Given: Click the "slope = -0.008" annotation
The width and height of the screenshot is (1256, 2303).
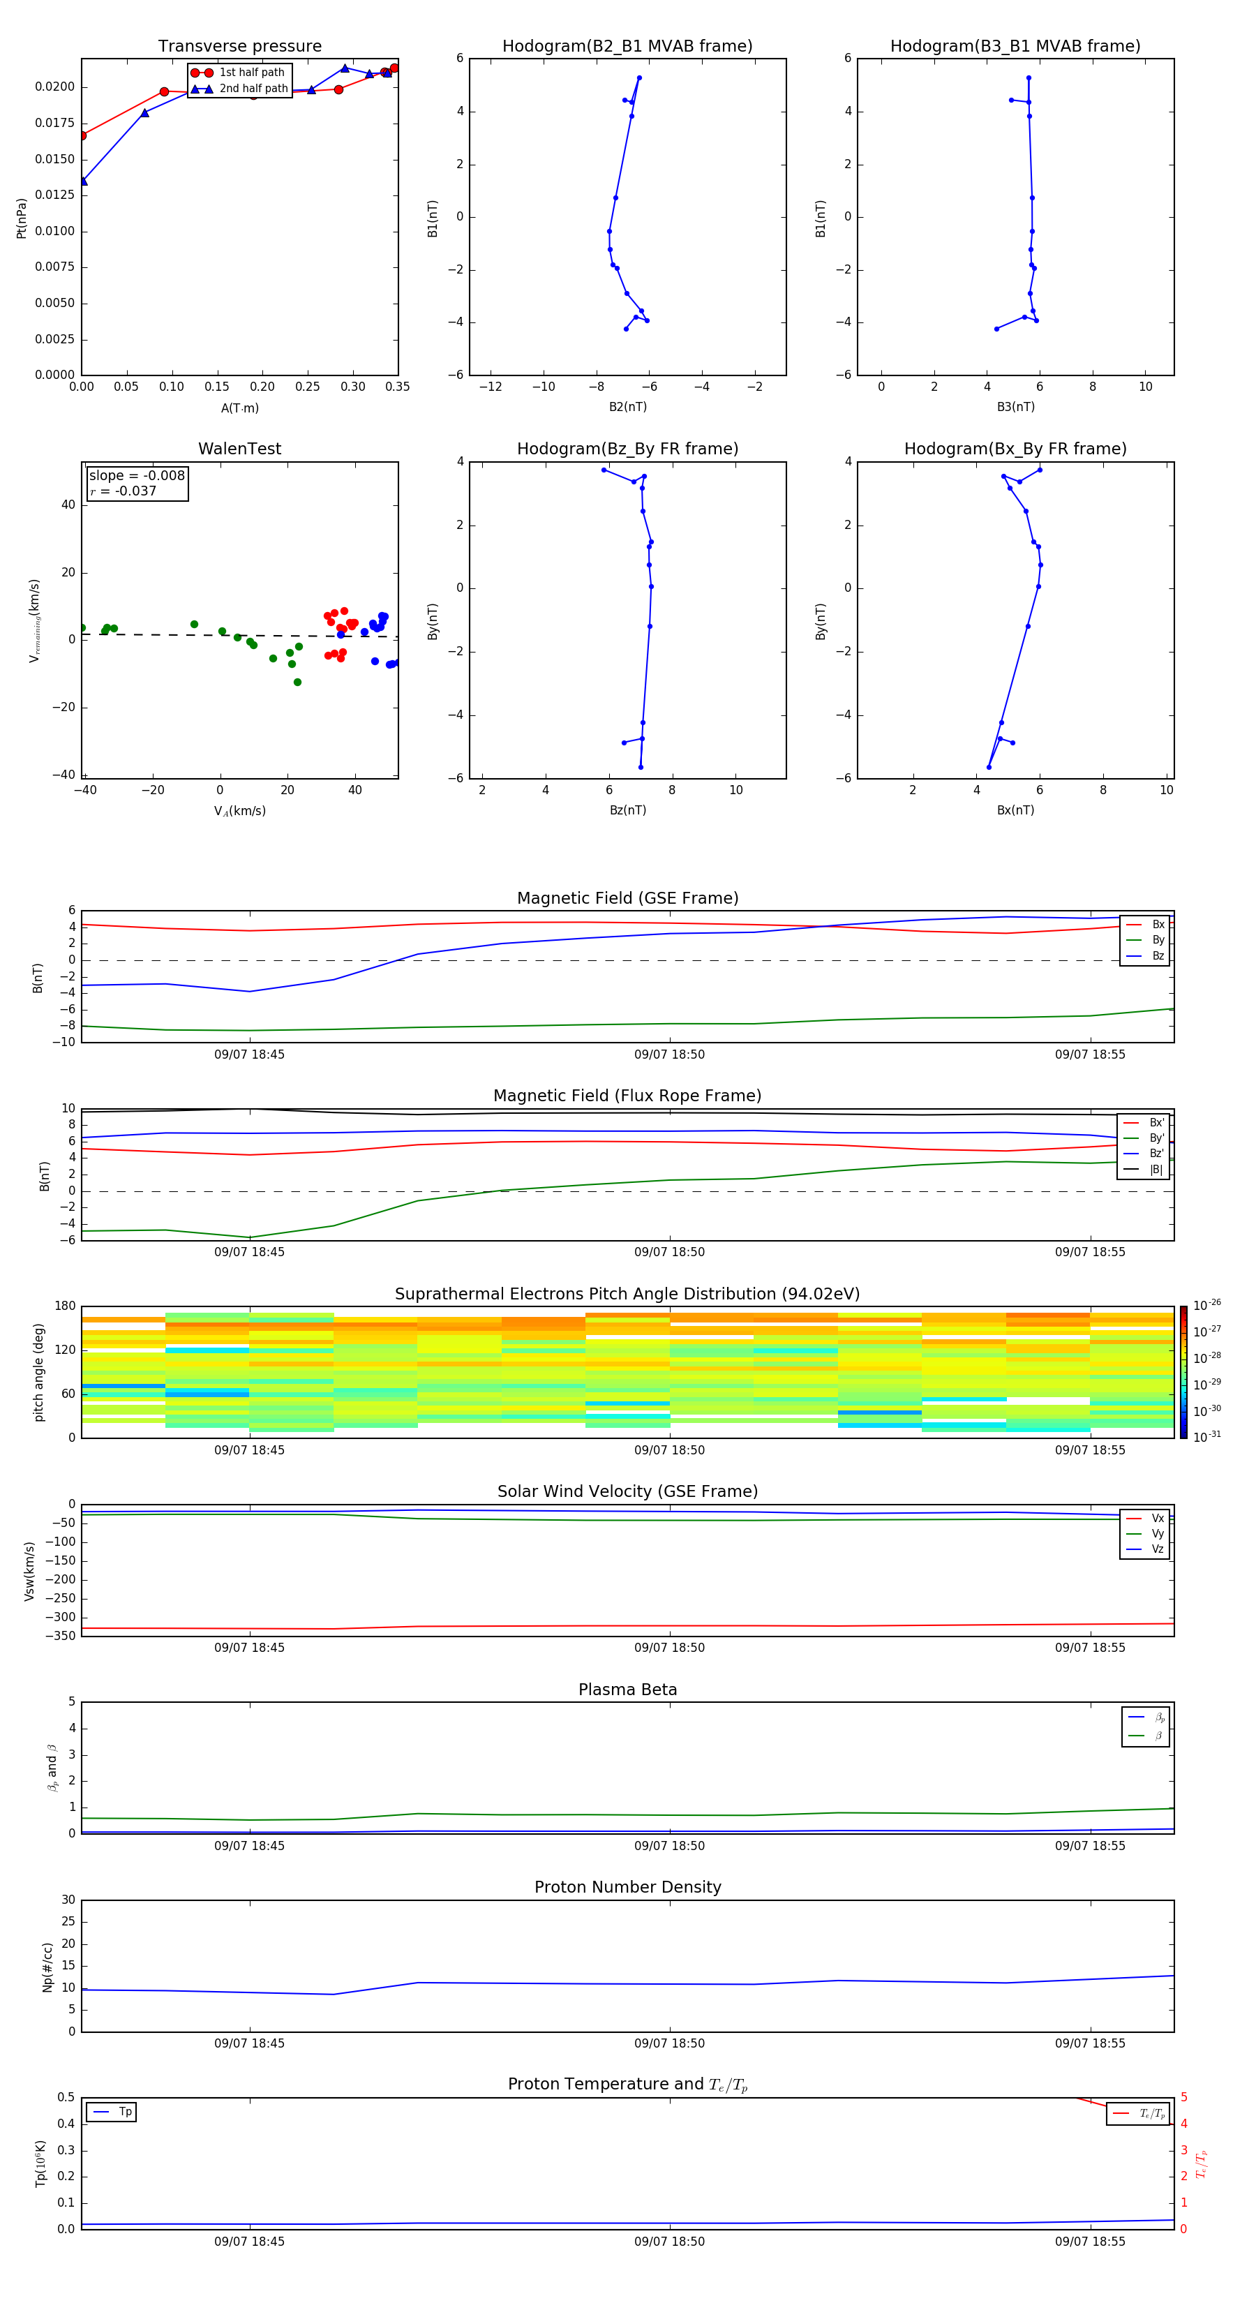Looking at the screenshot, I should tap(137, 476).
